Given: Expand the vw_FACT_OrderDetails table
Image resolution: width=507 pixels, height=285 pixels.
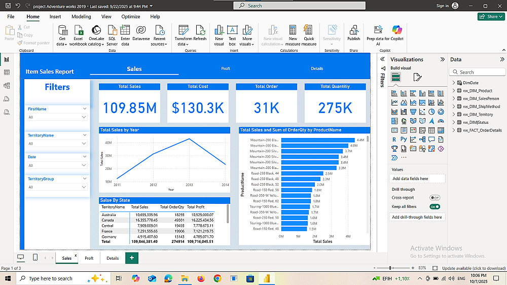Looking at the screenshot, I should pos(454,130).
